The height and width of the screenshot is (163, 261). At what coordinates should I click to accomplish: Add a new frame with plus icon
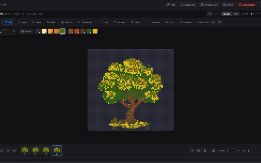192,151
